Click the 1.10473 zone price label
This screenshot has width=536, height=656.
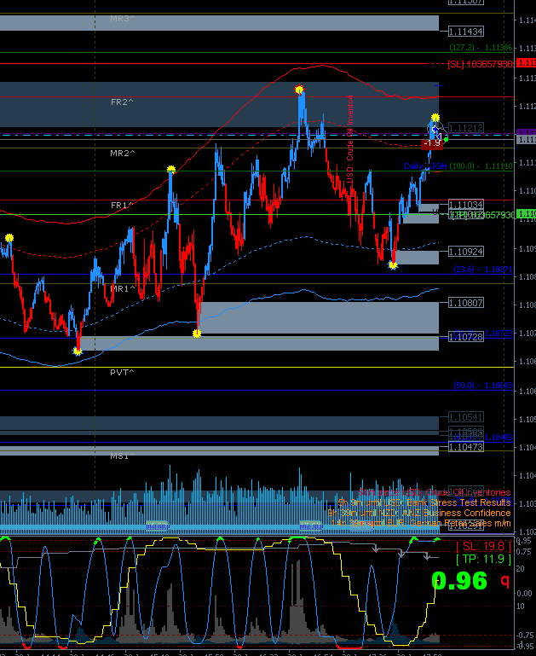point(466,447)
